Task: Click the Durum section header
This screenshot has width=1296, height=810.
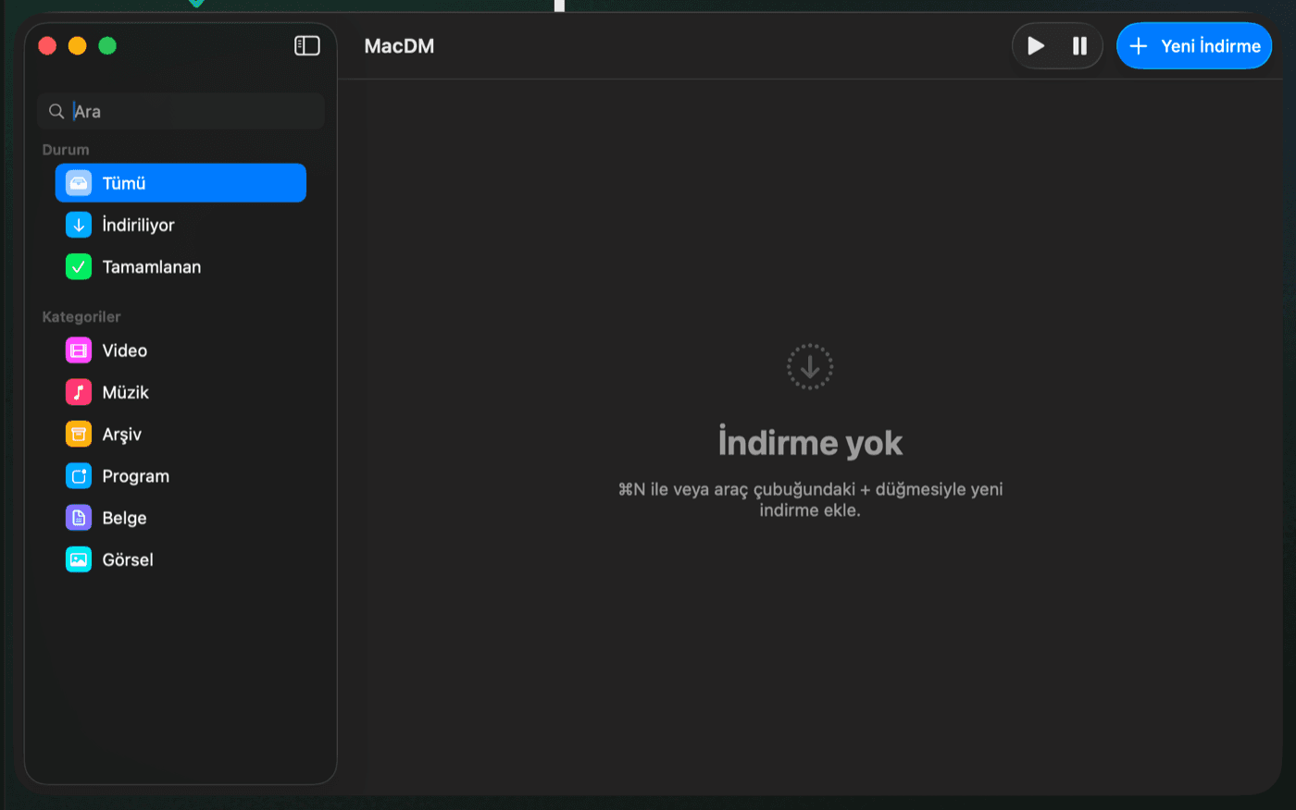Action: pos(66,150)
